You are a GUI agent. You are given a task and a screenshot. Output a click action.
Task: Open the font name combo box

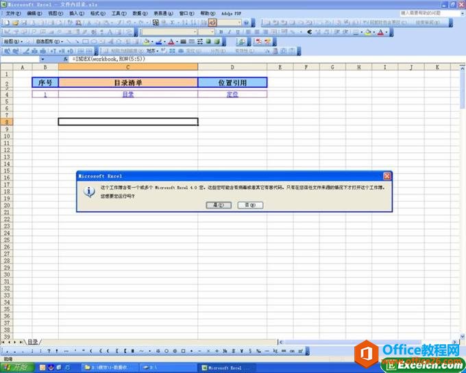point(169,32)
